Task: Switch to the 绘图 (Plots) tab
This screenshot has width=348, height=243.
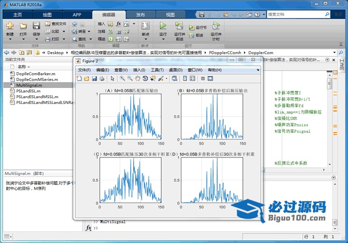Action: (47, 15)
